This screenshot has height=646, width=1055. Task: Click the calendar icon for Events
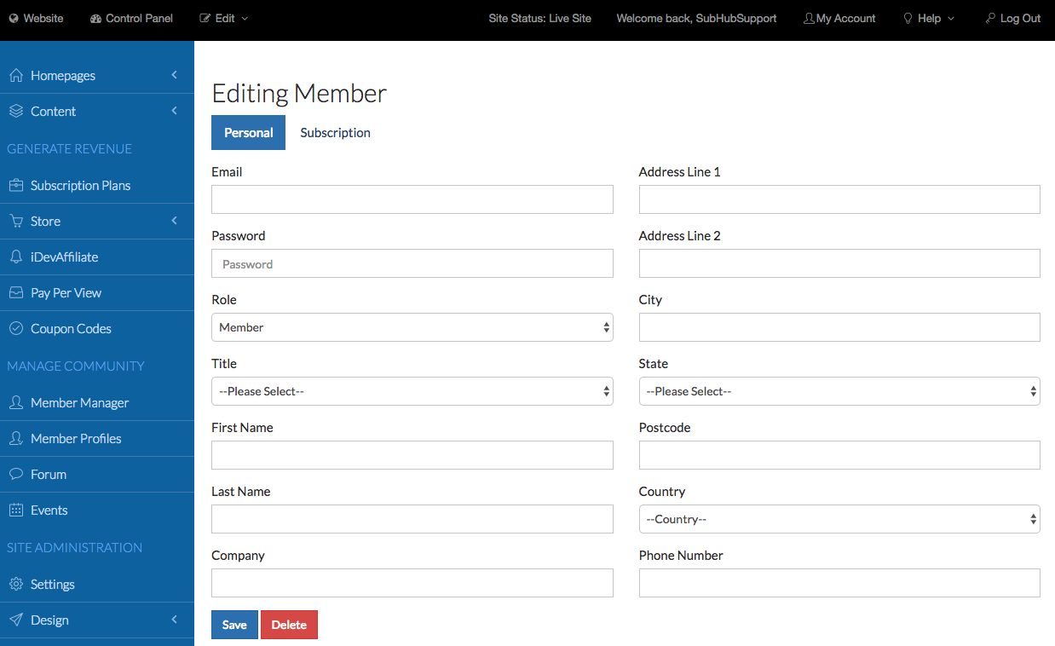(x=15, y=510)
